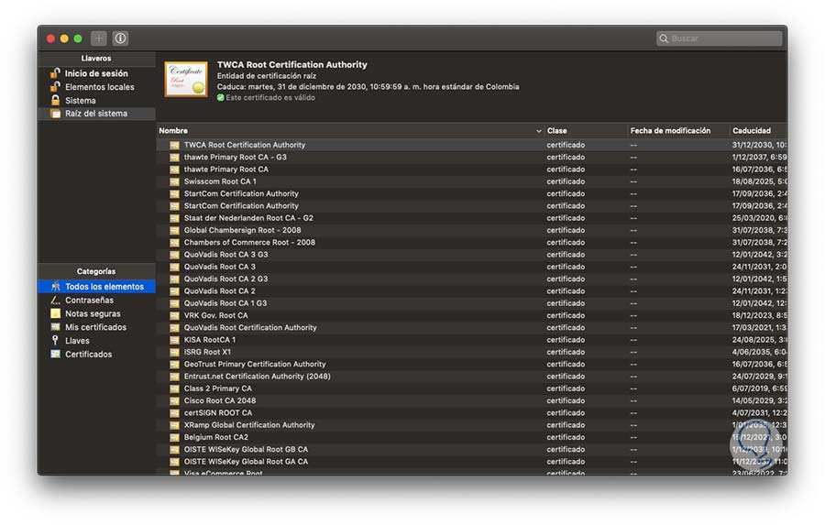
Task: Click the lock icon beside Sistema
Action: (x=55, y=100)
